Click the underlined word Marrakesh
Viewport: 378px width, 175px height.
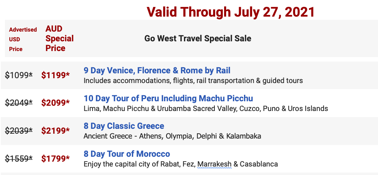(214, 164)
